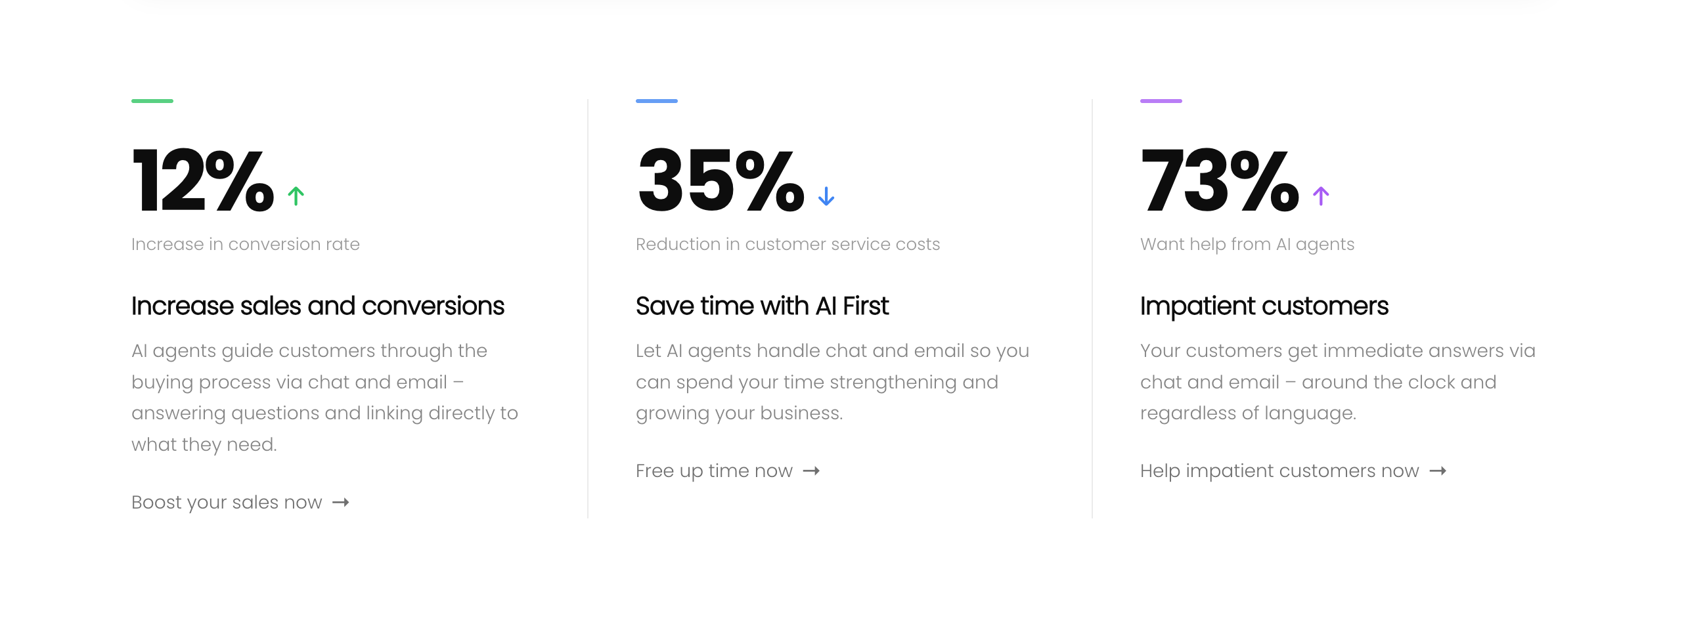Click Want help from AI agents caption
This screenshot has width=1688, height=626.
[x=1247, y=244]
